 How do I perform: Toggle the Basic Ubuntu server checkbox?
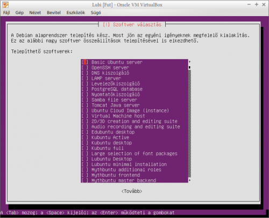tap(85, 62)
